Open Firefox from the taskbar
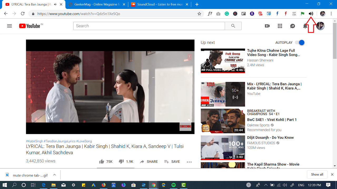Screen dimensions: 337x189 click(x=103, y=185)
